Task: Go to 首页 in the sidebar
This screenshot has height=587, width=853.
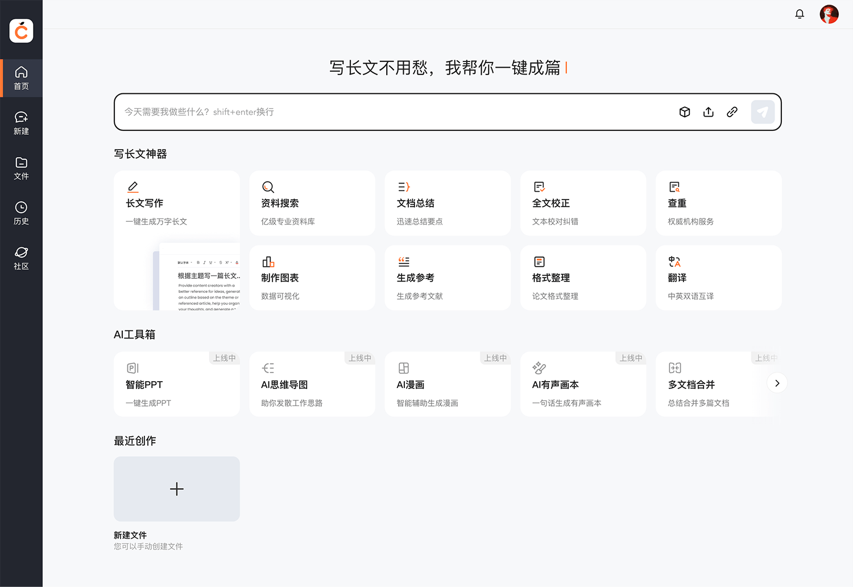Action: [21, 78]
